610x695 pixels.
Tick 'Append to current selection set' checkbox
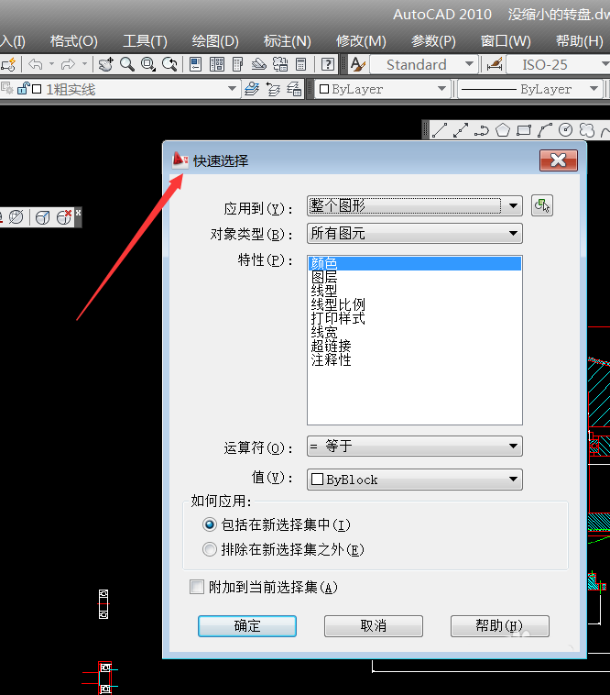197,587
